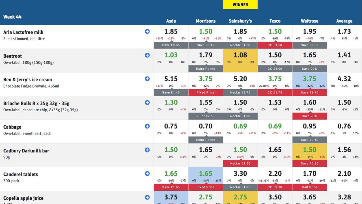Click the Canderel tablets plus icon

pyautogui.click(x=147, y=173)
